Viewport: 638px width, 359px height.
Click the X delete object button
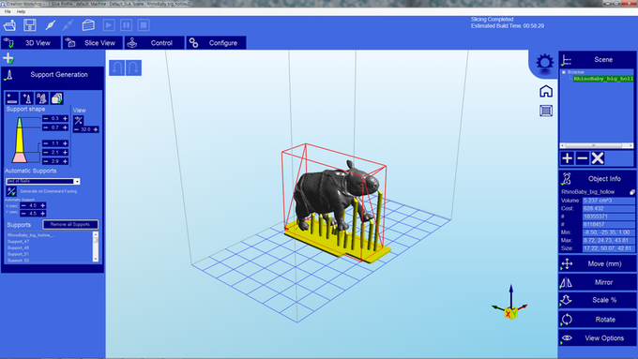(x=598, y=158)
